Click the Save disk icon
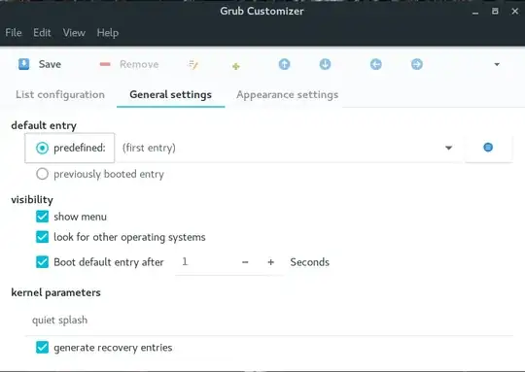525x372 pixels. click(23, 64)
